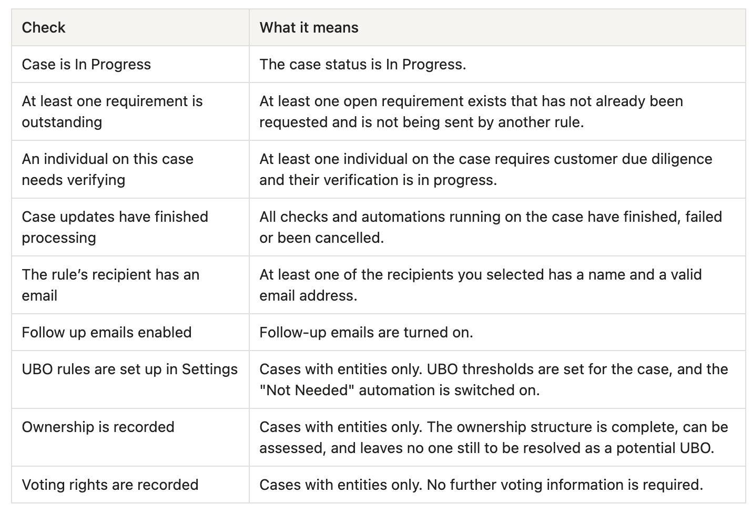Select the 'Follow up emails enabled' cell
Screen dimensions: 752x514
pos(130,332)
